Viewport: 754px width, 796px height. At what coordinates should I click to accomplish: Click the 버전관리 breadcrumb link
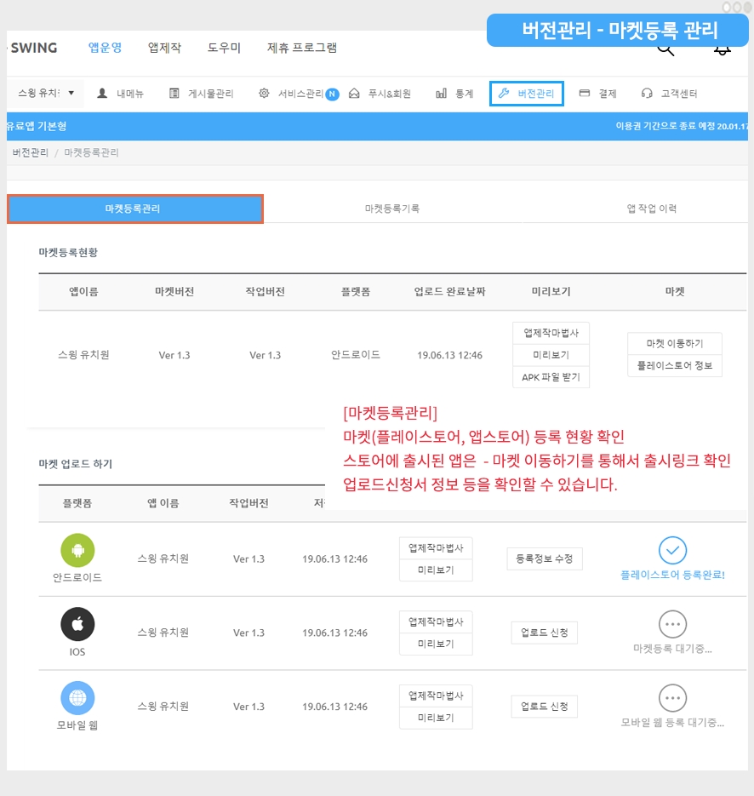(30, 152)
